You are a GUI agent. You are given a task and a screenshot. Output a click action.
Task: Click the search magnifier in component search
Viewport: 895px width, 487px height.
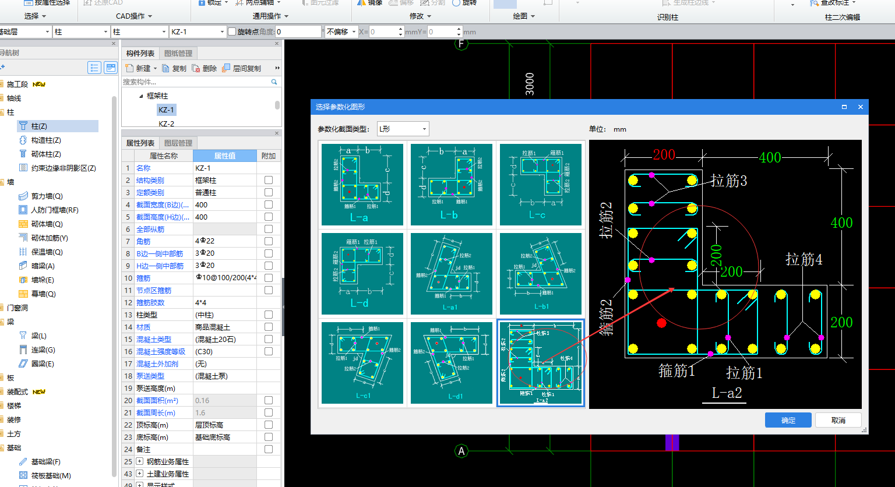[274, 82]
